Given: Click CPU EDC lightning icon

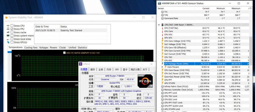Looking at the screenshot, I should point(162,60).
